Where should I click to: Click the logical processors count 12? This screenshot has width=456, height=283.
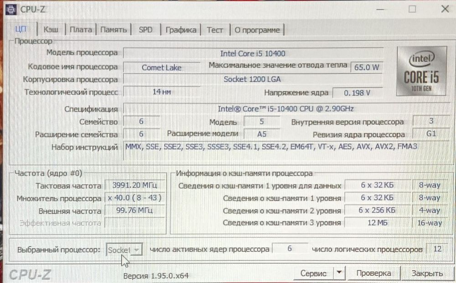click(437, 249)
